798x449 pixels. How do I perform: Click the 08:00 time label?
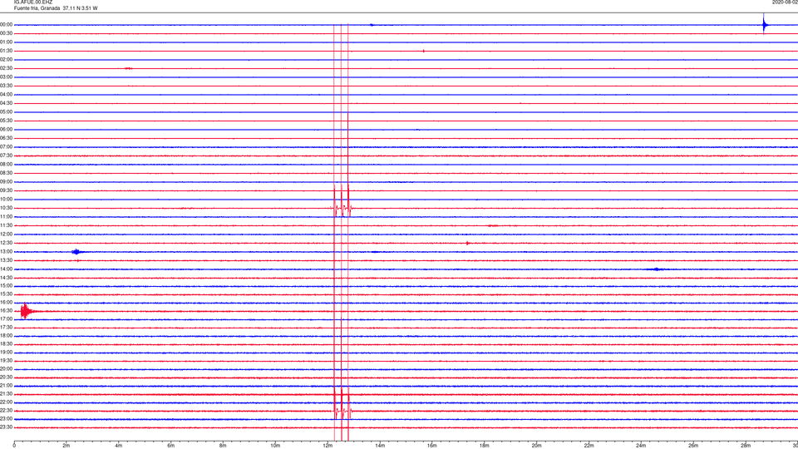click(x=6, y=165)
